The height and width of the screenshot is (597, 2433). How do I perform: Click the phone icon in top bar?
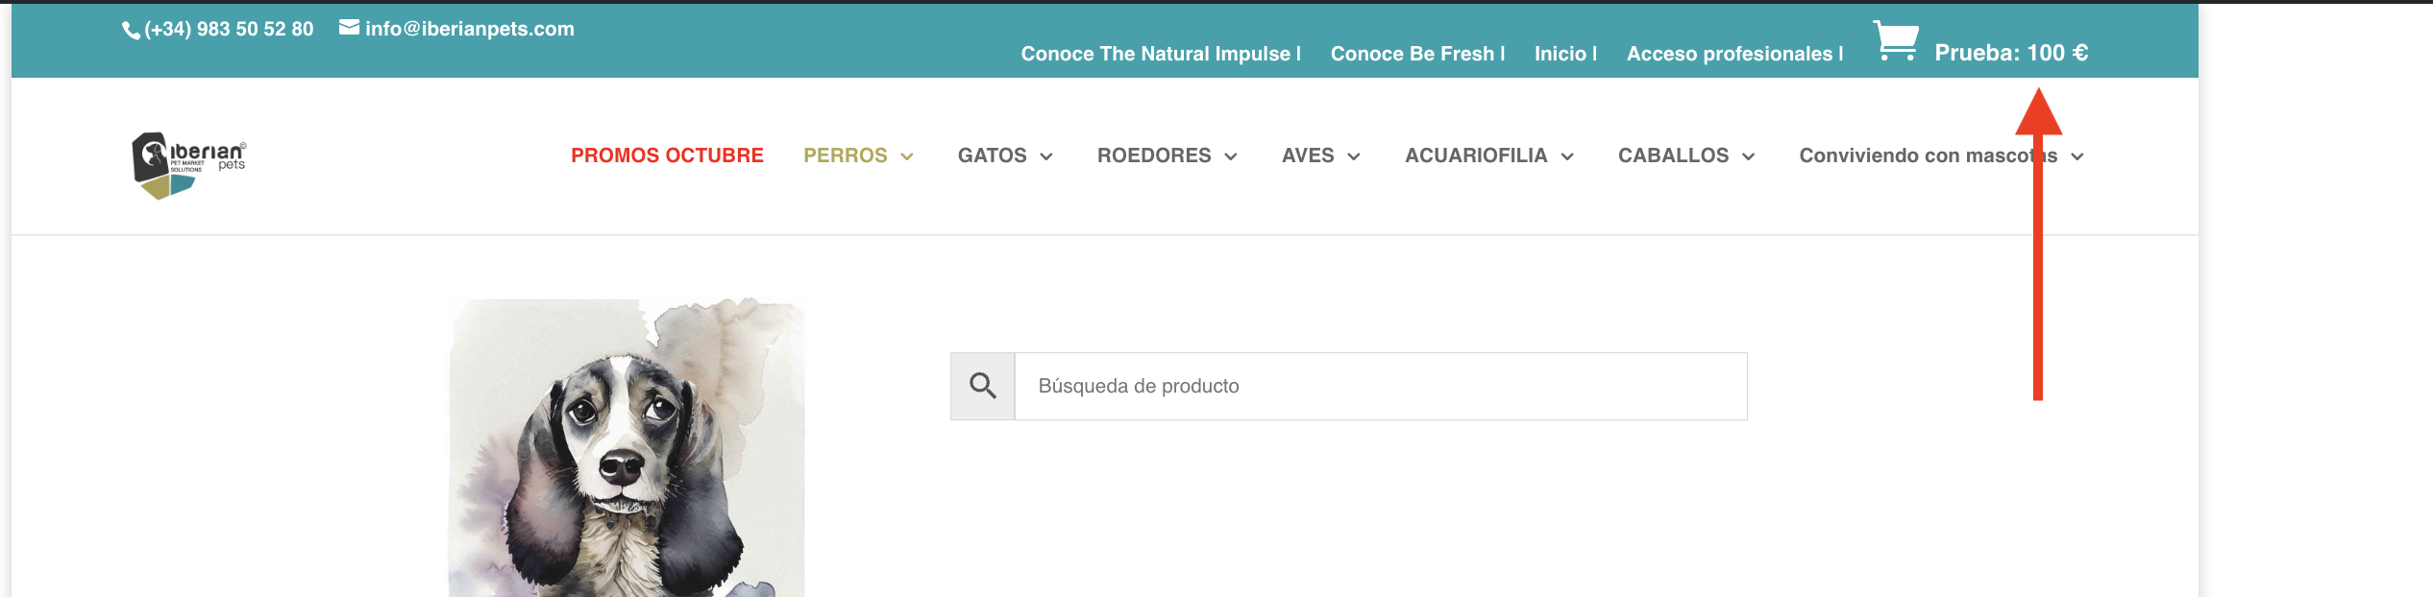[x=132, y=31]
